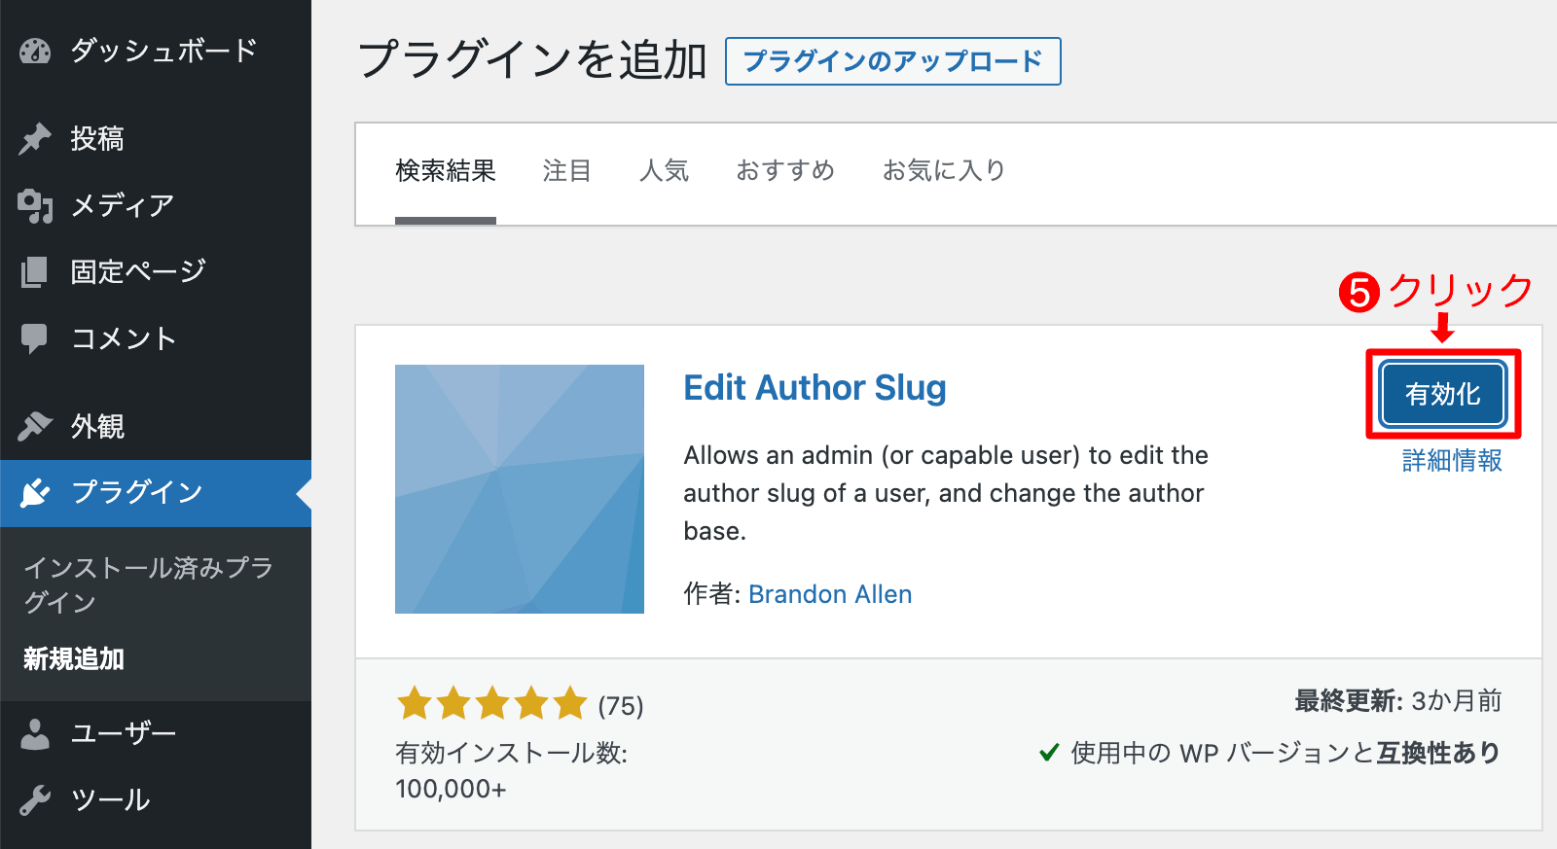Image resolution: width=1557 pixels, height=849 pixels.
Task: Click the pushpin icon beside 投稿
Action: click(x=35, y=138)
